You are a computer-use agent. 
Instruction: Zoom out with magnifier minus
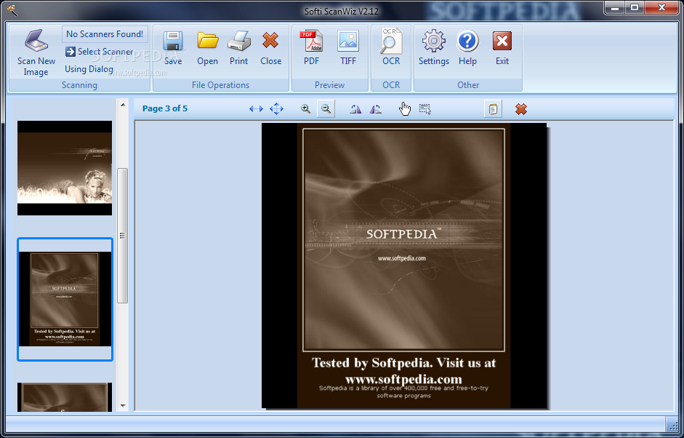click(x=326, y=108)
